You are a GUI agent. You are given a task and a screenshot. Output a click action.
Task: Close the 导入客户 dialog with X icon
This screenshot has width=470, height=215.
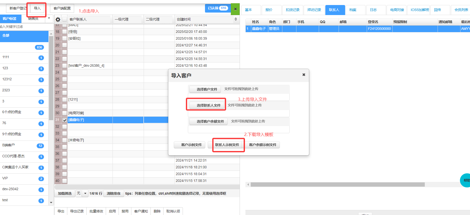[x=304, y=75]
